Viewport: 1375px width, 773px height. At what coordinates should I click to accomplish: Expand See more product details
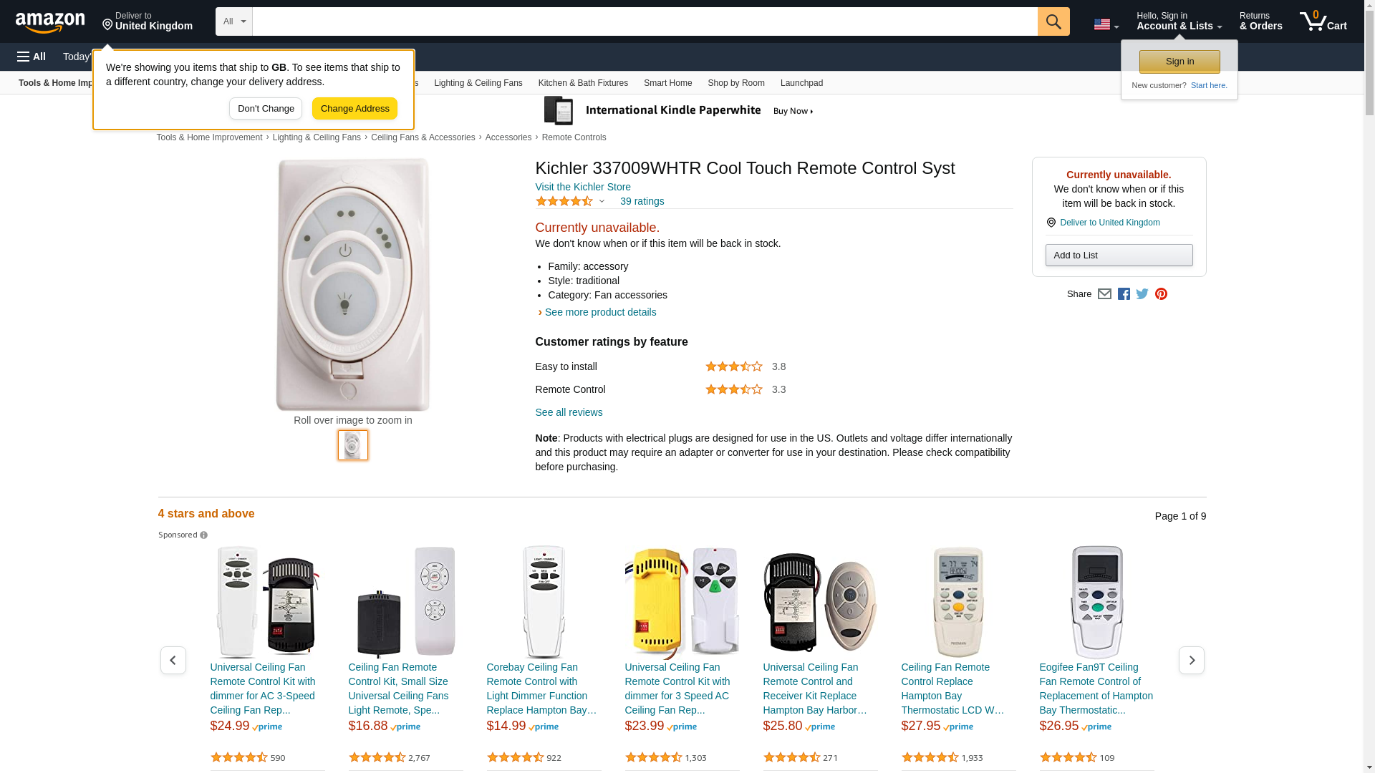point(600,312)
